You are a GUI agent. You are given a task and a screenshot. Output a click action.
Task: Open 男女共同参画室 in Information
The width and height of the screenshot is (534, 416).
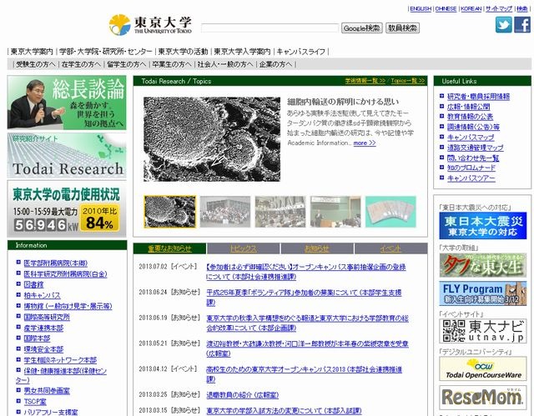pyautogui.click(x=47, y=391)
